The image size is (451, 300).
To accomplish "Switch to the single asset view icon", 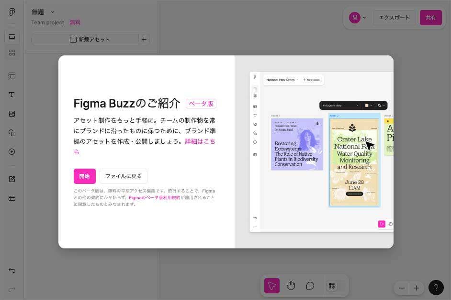I will coord(12,37).
